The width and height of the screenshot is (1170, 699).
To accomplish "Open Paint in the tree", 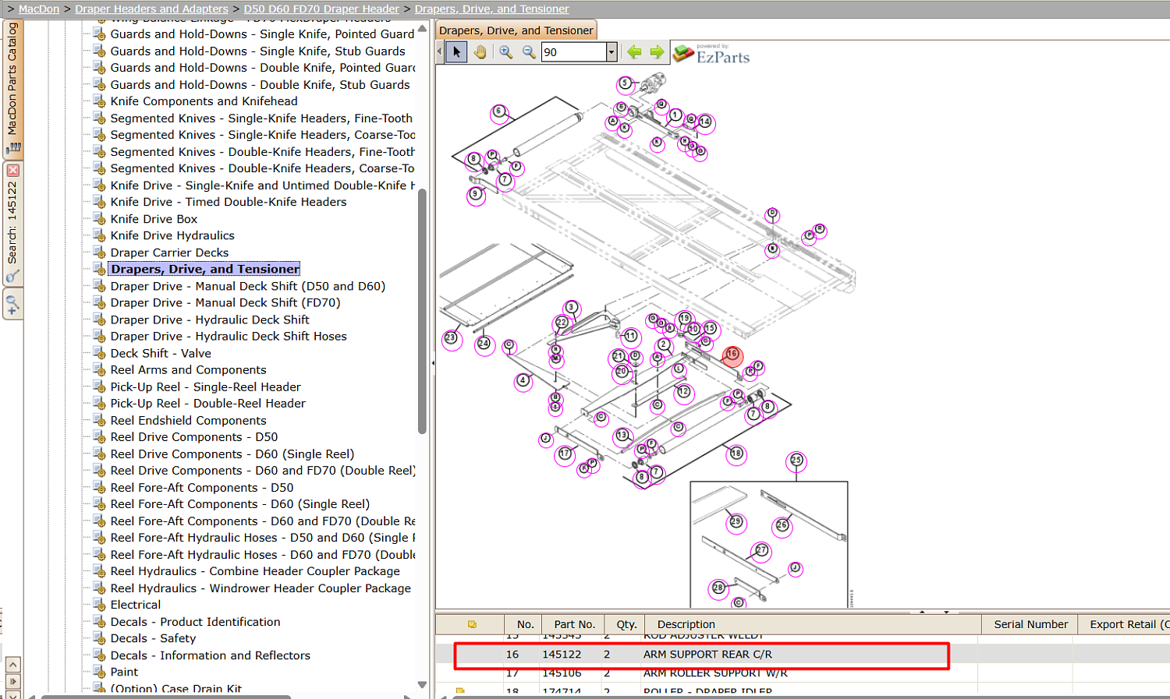I will click(124, 672).
